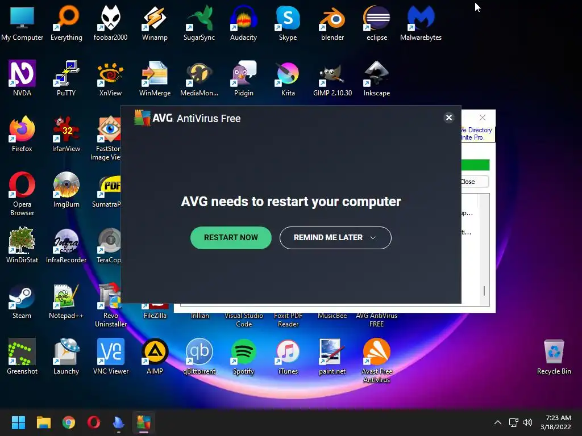Select the Inkscape desktop icon
Viewport: 582px width, 436px height.
tap(377, 78)
